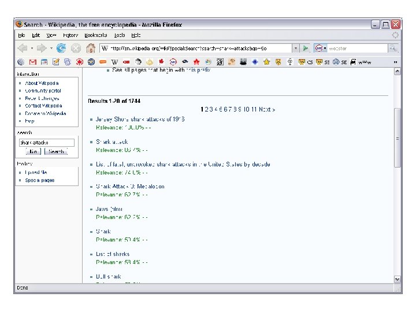Open the Special pages link
Image resolution: width=416 pixels, height=312 pixels.
coord(39,180)
